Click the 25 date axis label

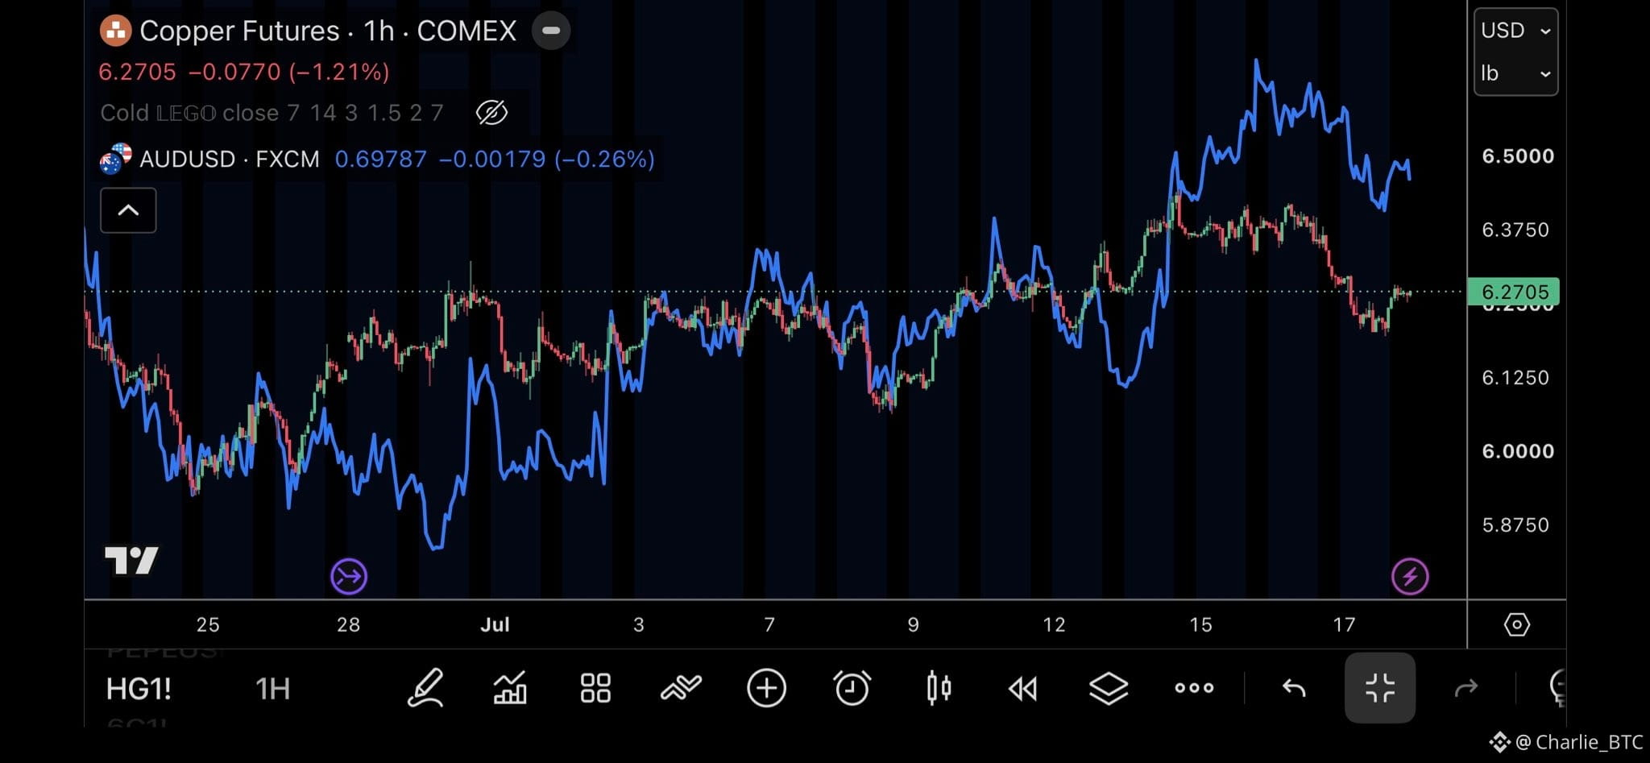pos(208,624)
